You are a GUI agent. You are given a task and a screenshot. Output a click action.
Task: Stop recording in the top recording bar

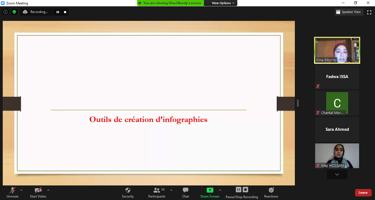[65, 12]
